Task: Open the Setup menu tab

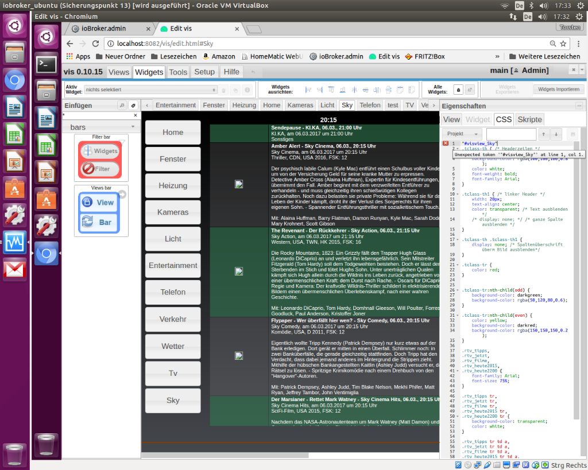Action: (x=204, y=72)
